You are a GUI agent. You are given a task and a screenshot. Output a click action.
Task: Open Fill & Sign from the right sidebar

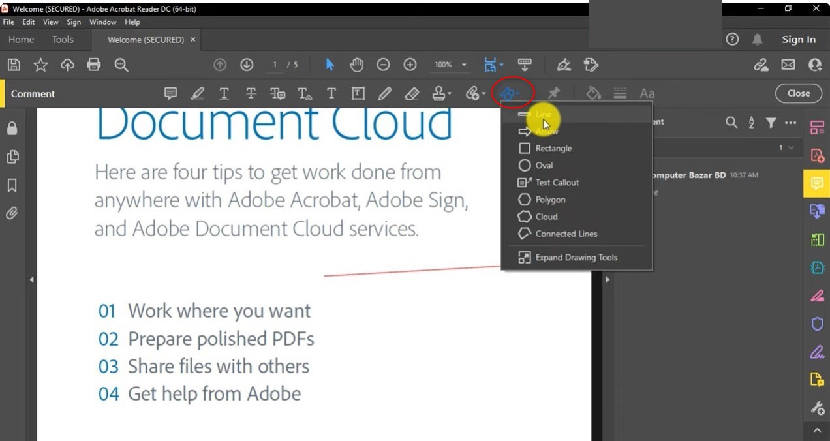817,352
